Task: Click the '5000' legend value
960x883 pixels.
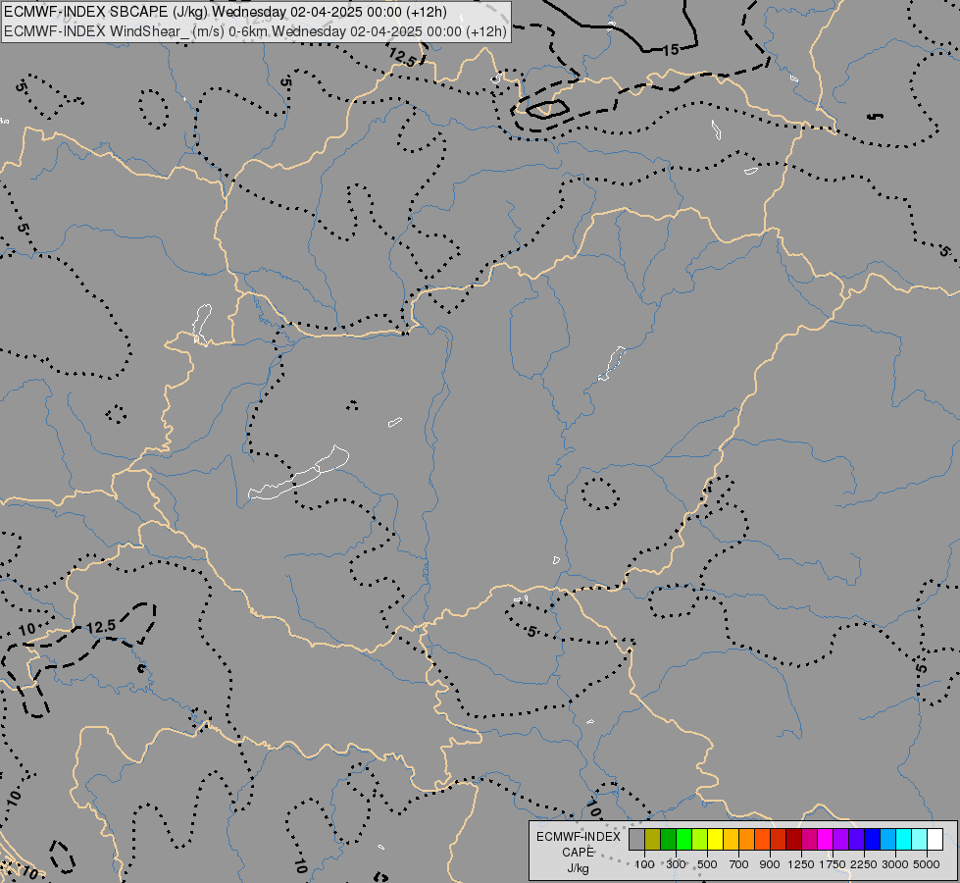Action: pos(927,864)
